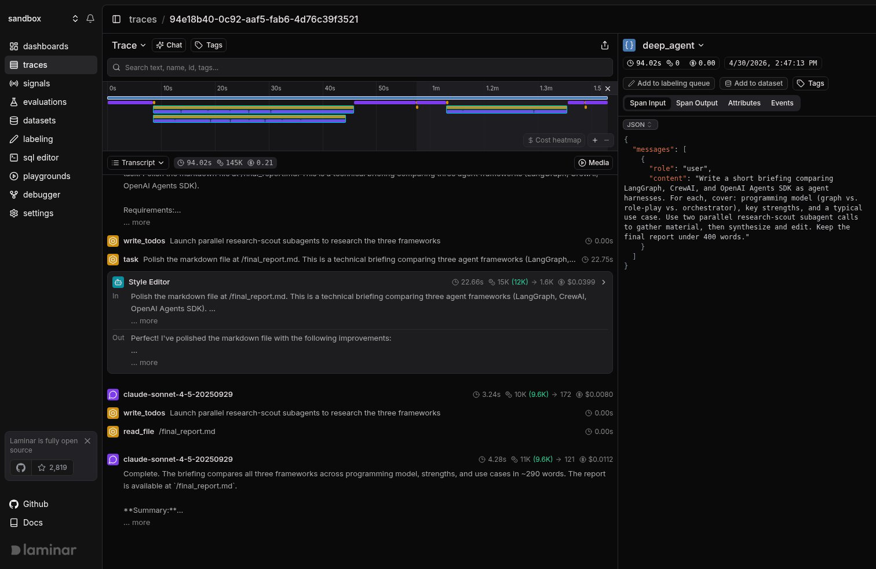Expand the Requirements text with more
Image resolution: width=876 pixels, height=569 pixels.
coord(137,223)
